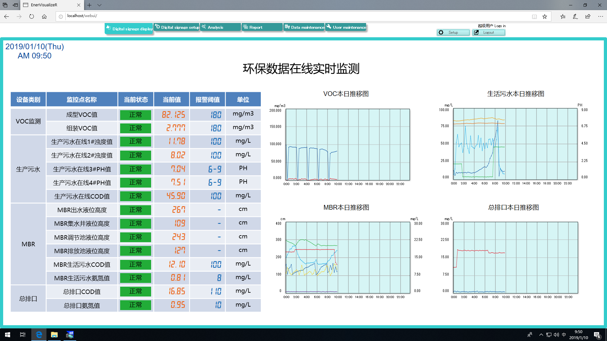Image resolution: width=607 pixels, height=341 pixels.
Task: Click the share page icon
Action: pyautogui.click(x=588, y=16)
